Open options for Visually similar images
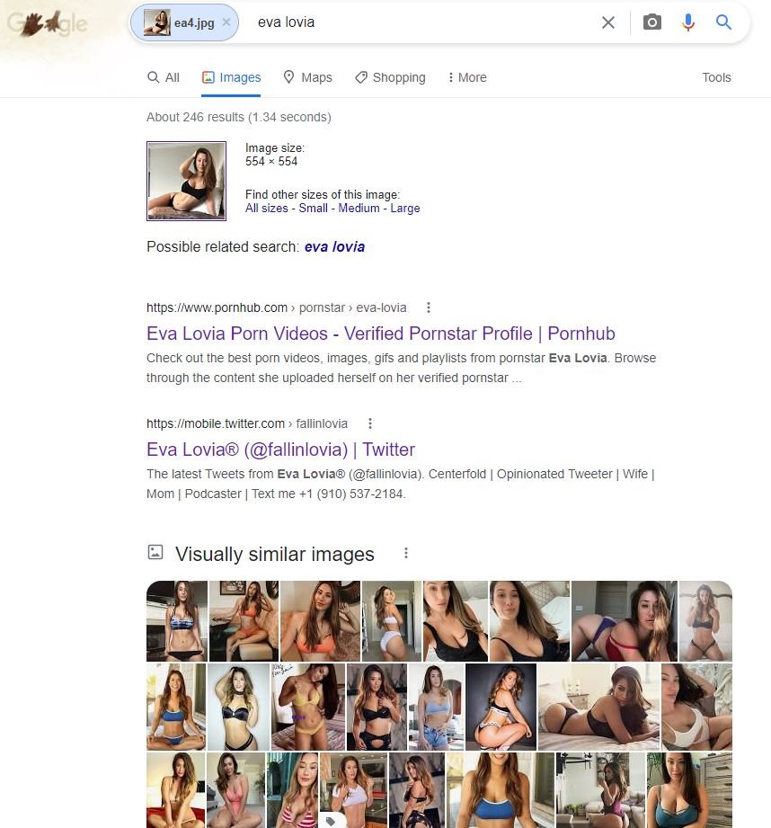The height and width of the screenshot is (828, 771). 406,553
